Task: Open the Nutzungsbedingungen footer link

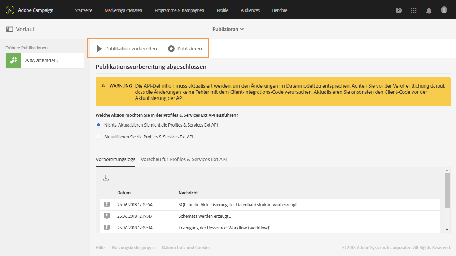Action: pyautogui.click(x=133, y=247)
